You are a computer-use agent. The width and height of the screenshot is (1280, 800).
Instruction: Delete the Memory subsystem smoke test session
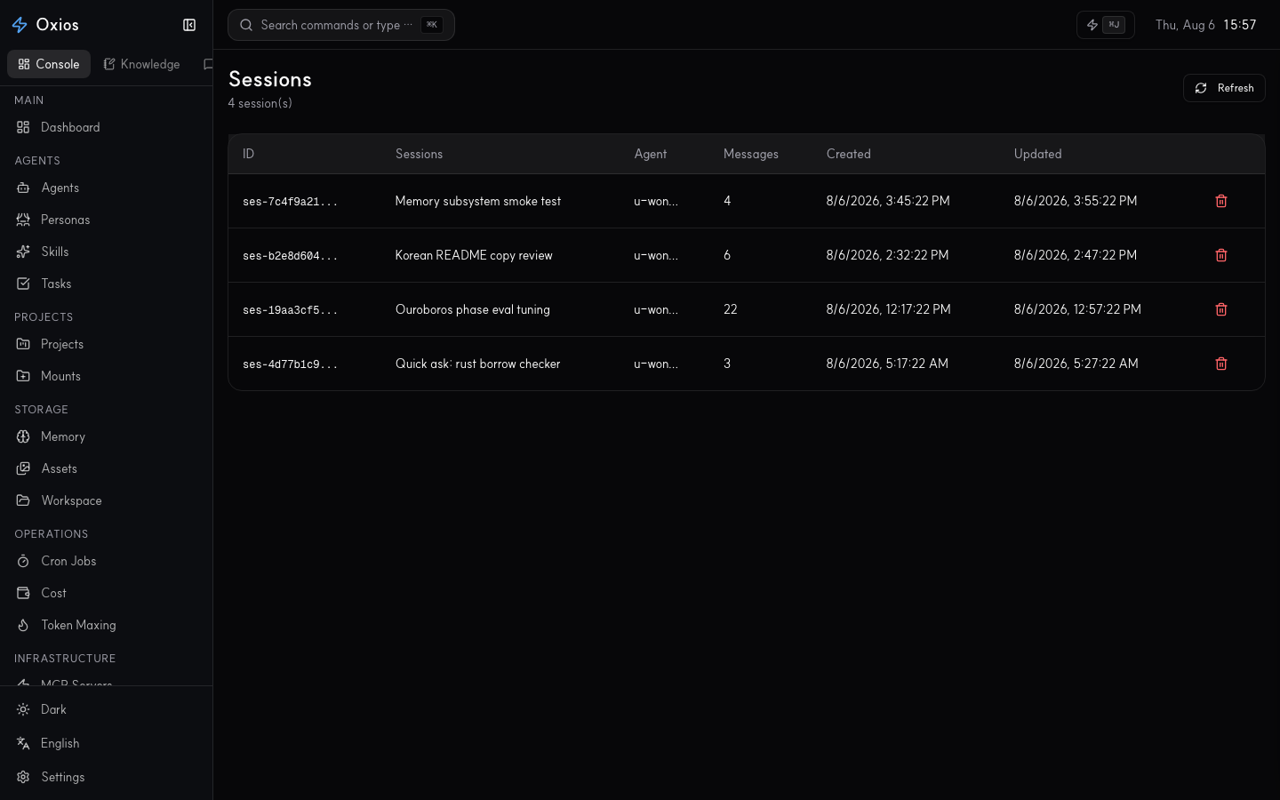tap(1221, 201)
